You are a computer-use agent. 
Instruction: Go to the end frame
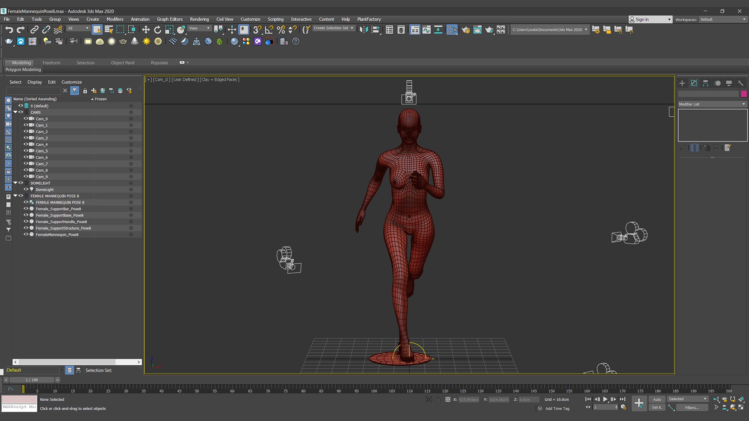[623, 399]
